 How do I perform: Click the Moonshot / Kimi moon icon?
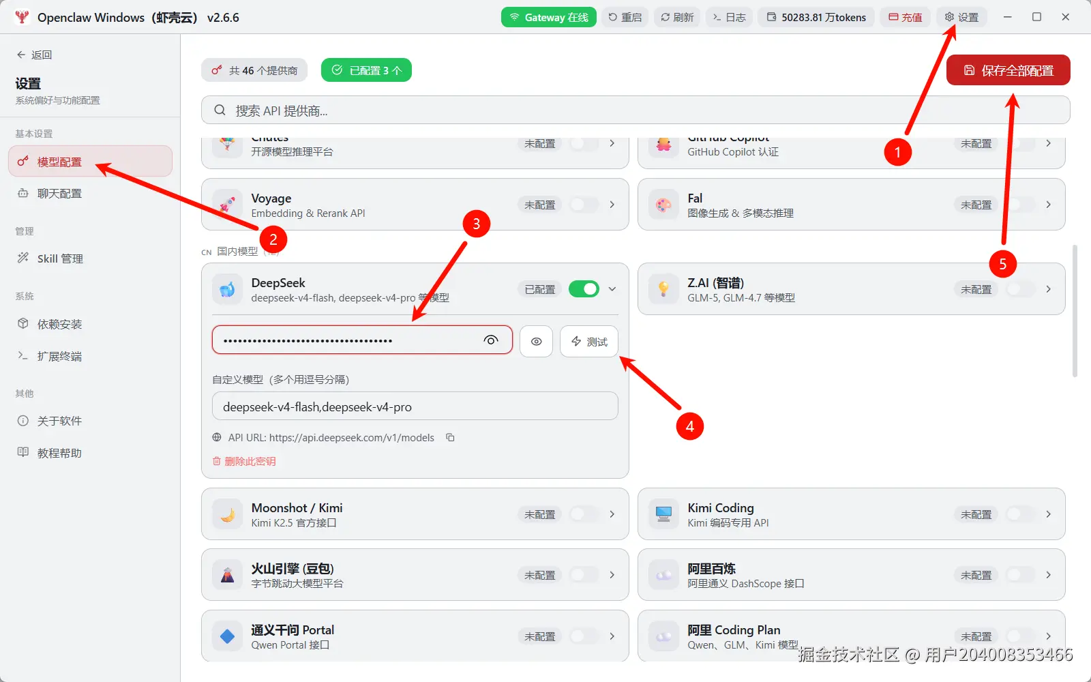[228, 514]
